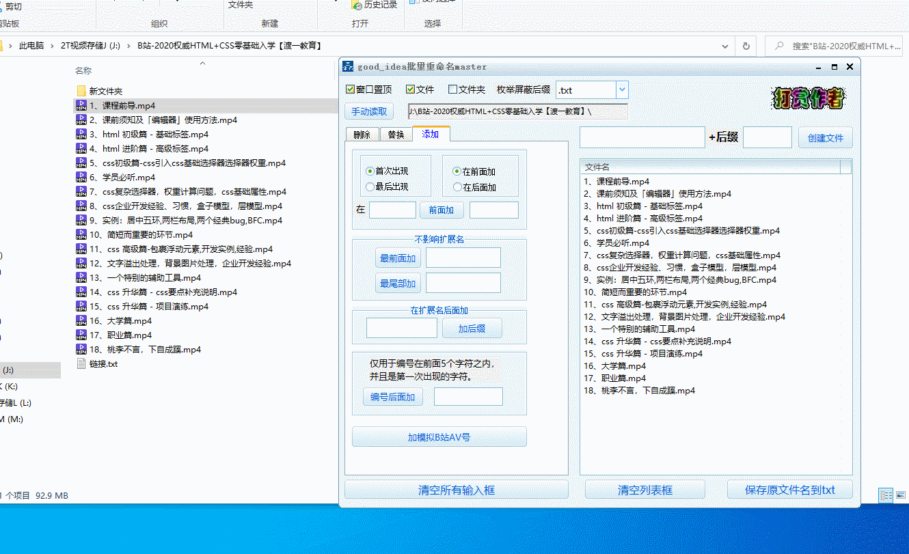Click the 文件名 list column header

coord(710,167)
